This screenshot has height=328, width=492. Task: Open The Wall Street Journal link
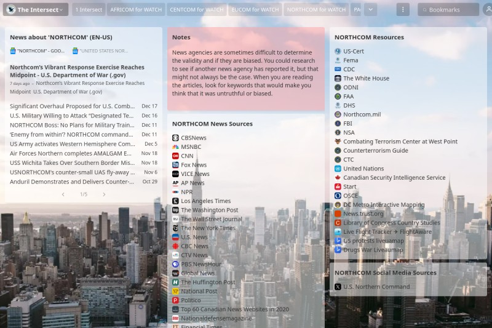212,219
